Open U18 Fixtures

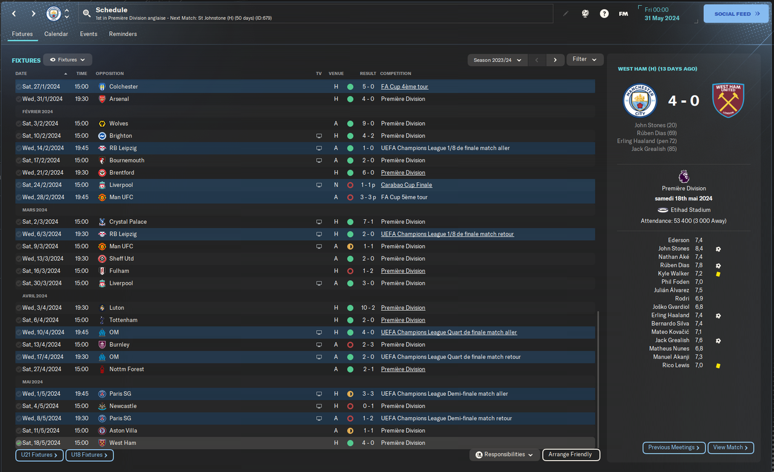[x=89, y=455]
